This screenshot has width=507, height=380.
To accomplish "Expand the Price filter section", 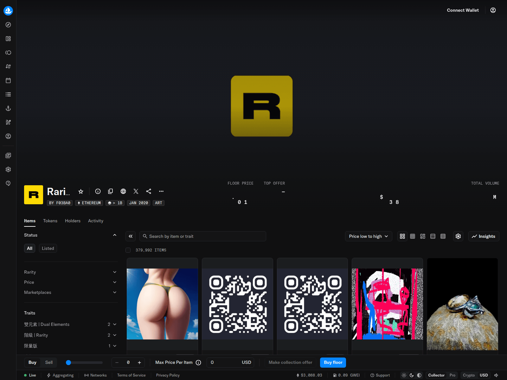I will click(x=71, y=282).
